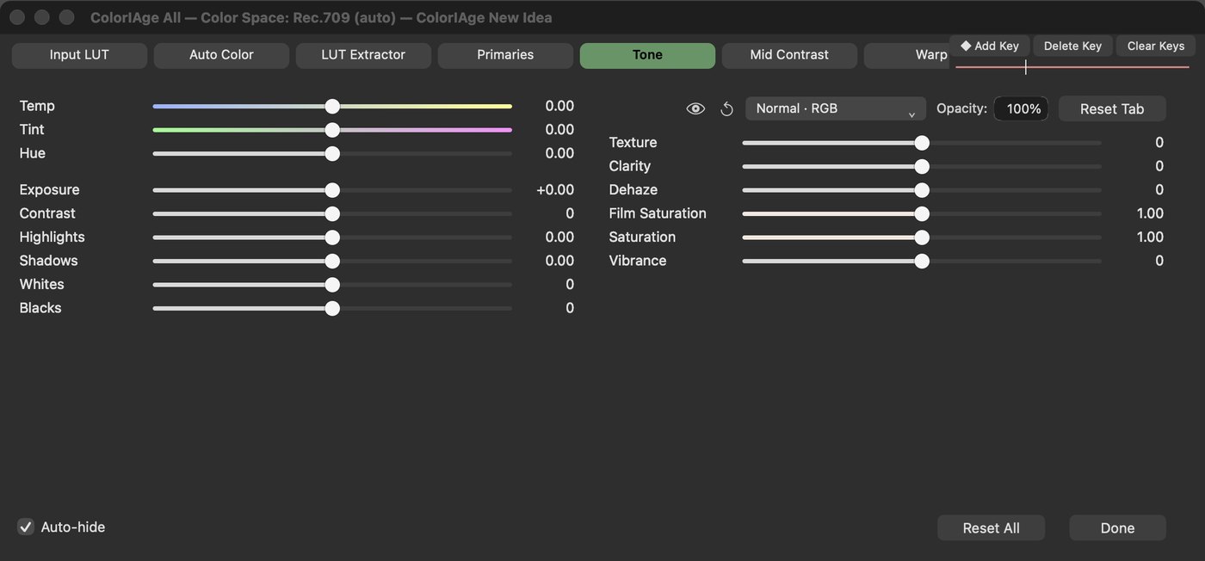Click the Contrast slider handle
The image size is (1205, 561).
click(332, 214)
